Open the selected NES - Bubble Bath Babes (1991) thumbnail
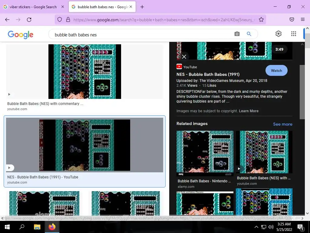 coord(85,145)
